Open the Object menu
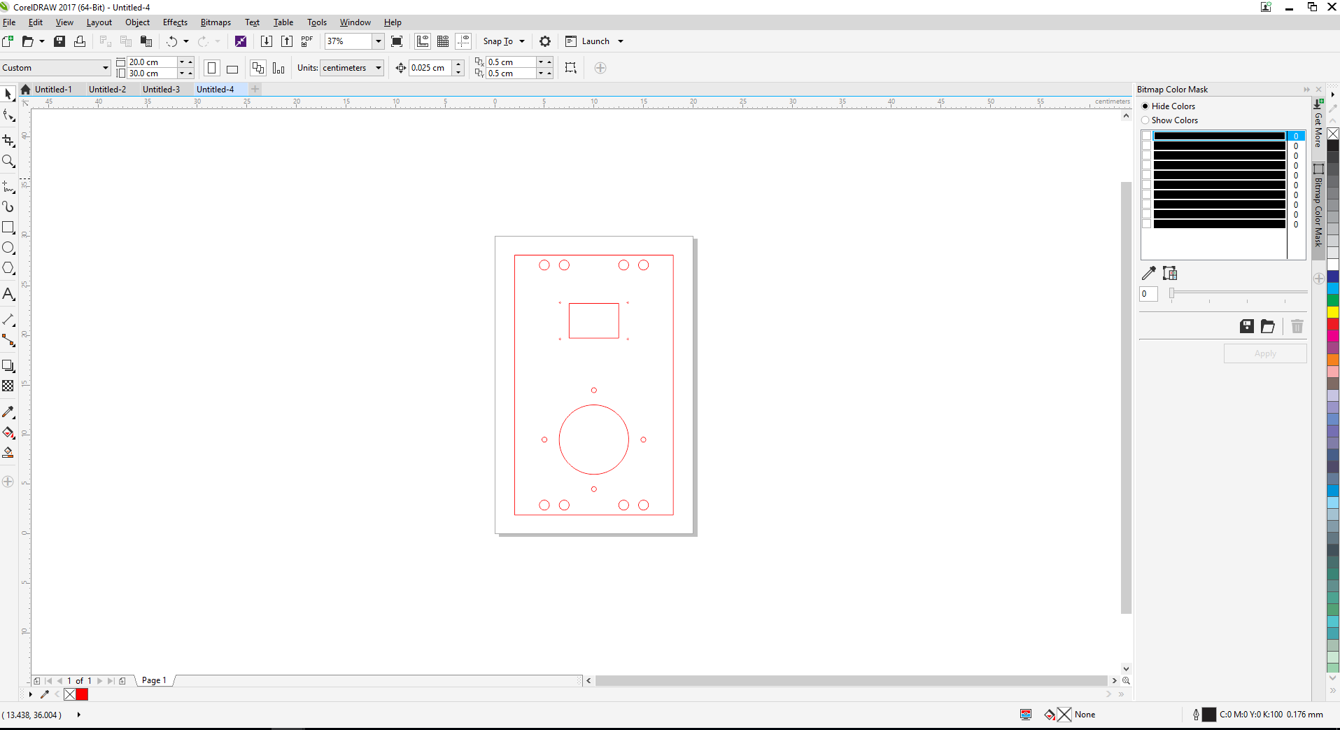Viewport: 1340px width, 730px height. [x=137, y=22]
